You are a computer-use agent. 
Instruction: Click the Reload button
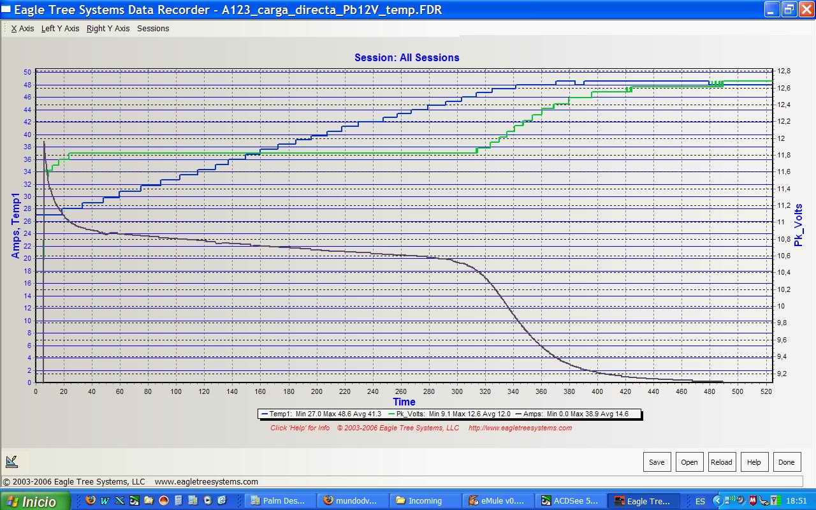click(x=721, y=462)
